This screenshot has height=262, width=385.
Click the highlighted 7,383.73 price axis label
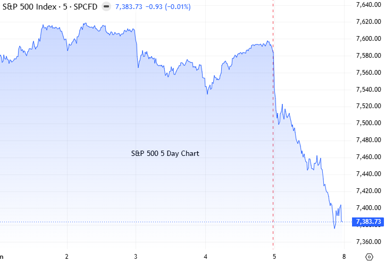click(x=368, y=222)
